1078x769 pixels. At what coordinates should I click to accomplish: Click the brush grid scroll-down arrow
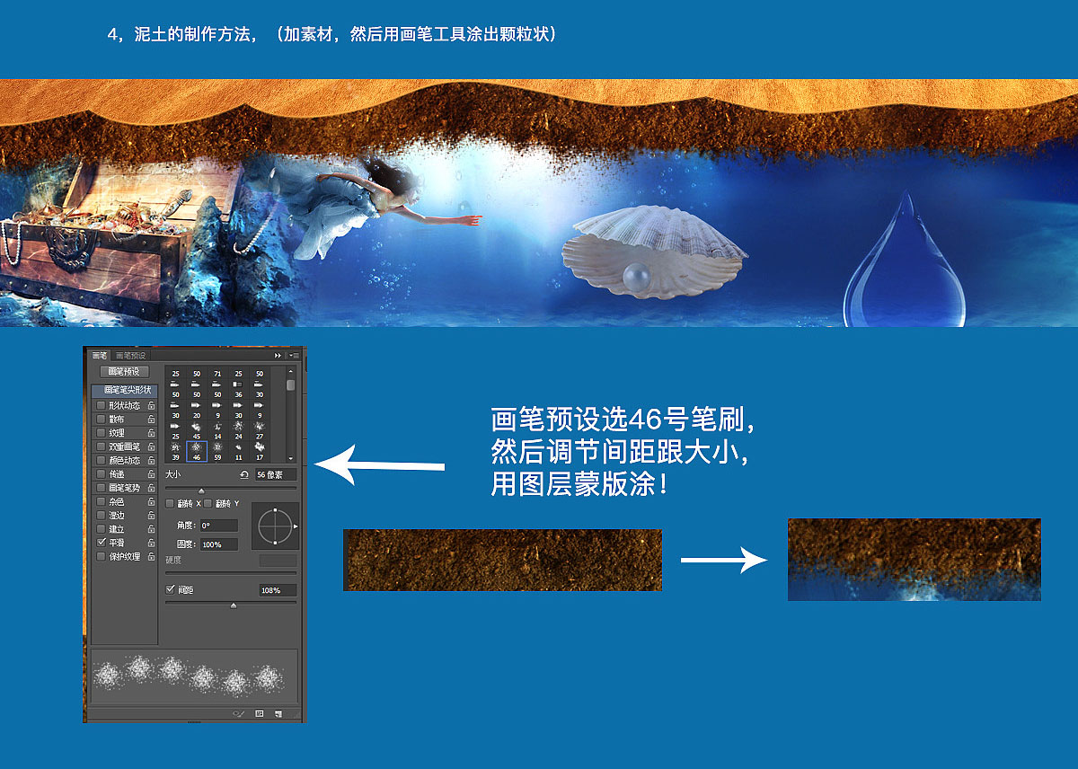(x=290, y=458)
